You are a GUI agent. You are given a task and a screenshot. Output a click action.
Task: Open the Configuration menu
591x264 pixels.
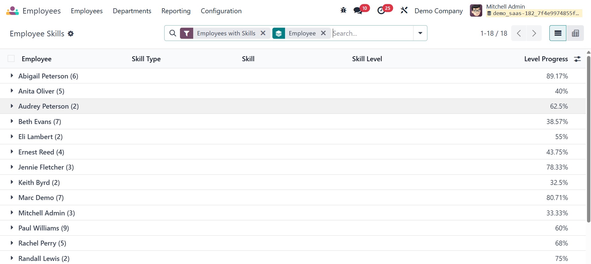221,11
